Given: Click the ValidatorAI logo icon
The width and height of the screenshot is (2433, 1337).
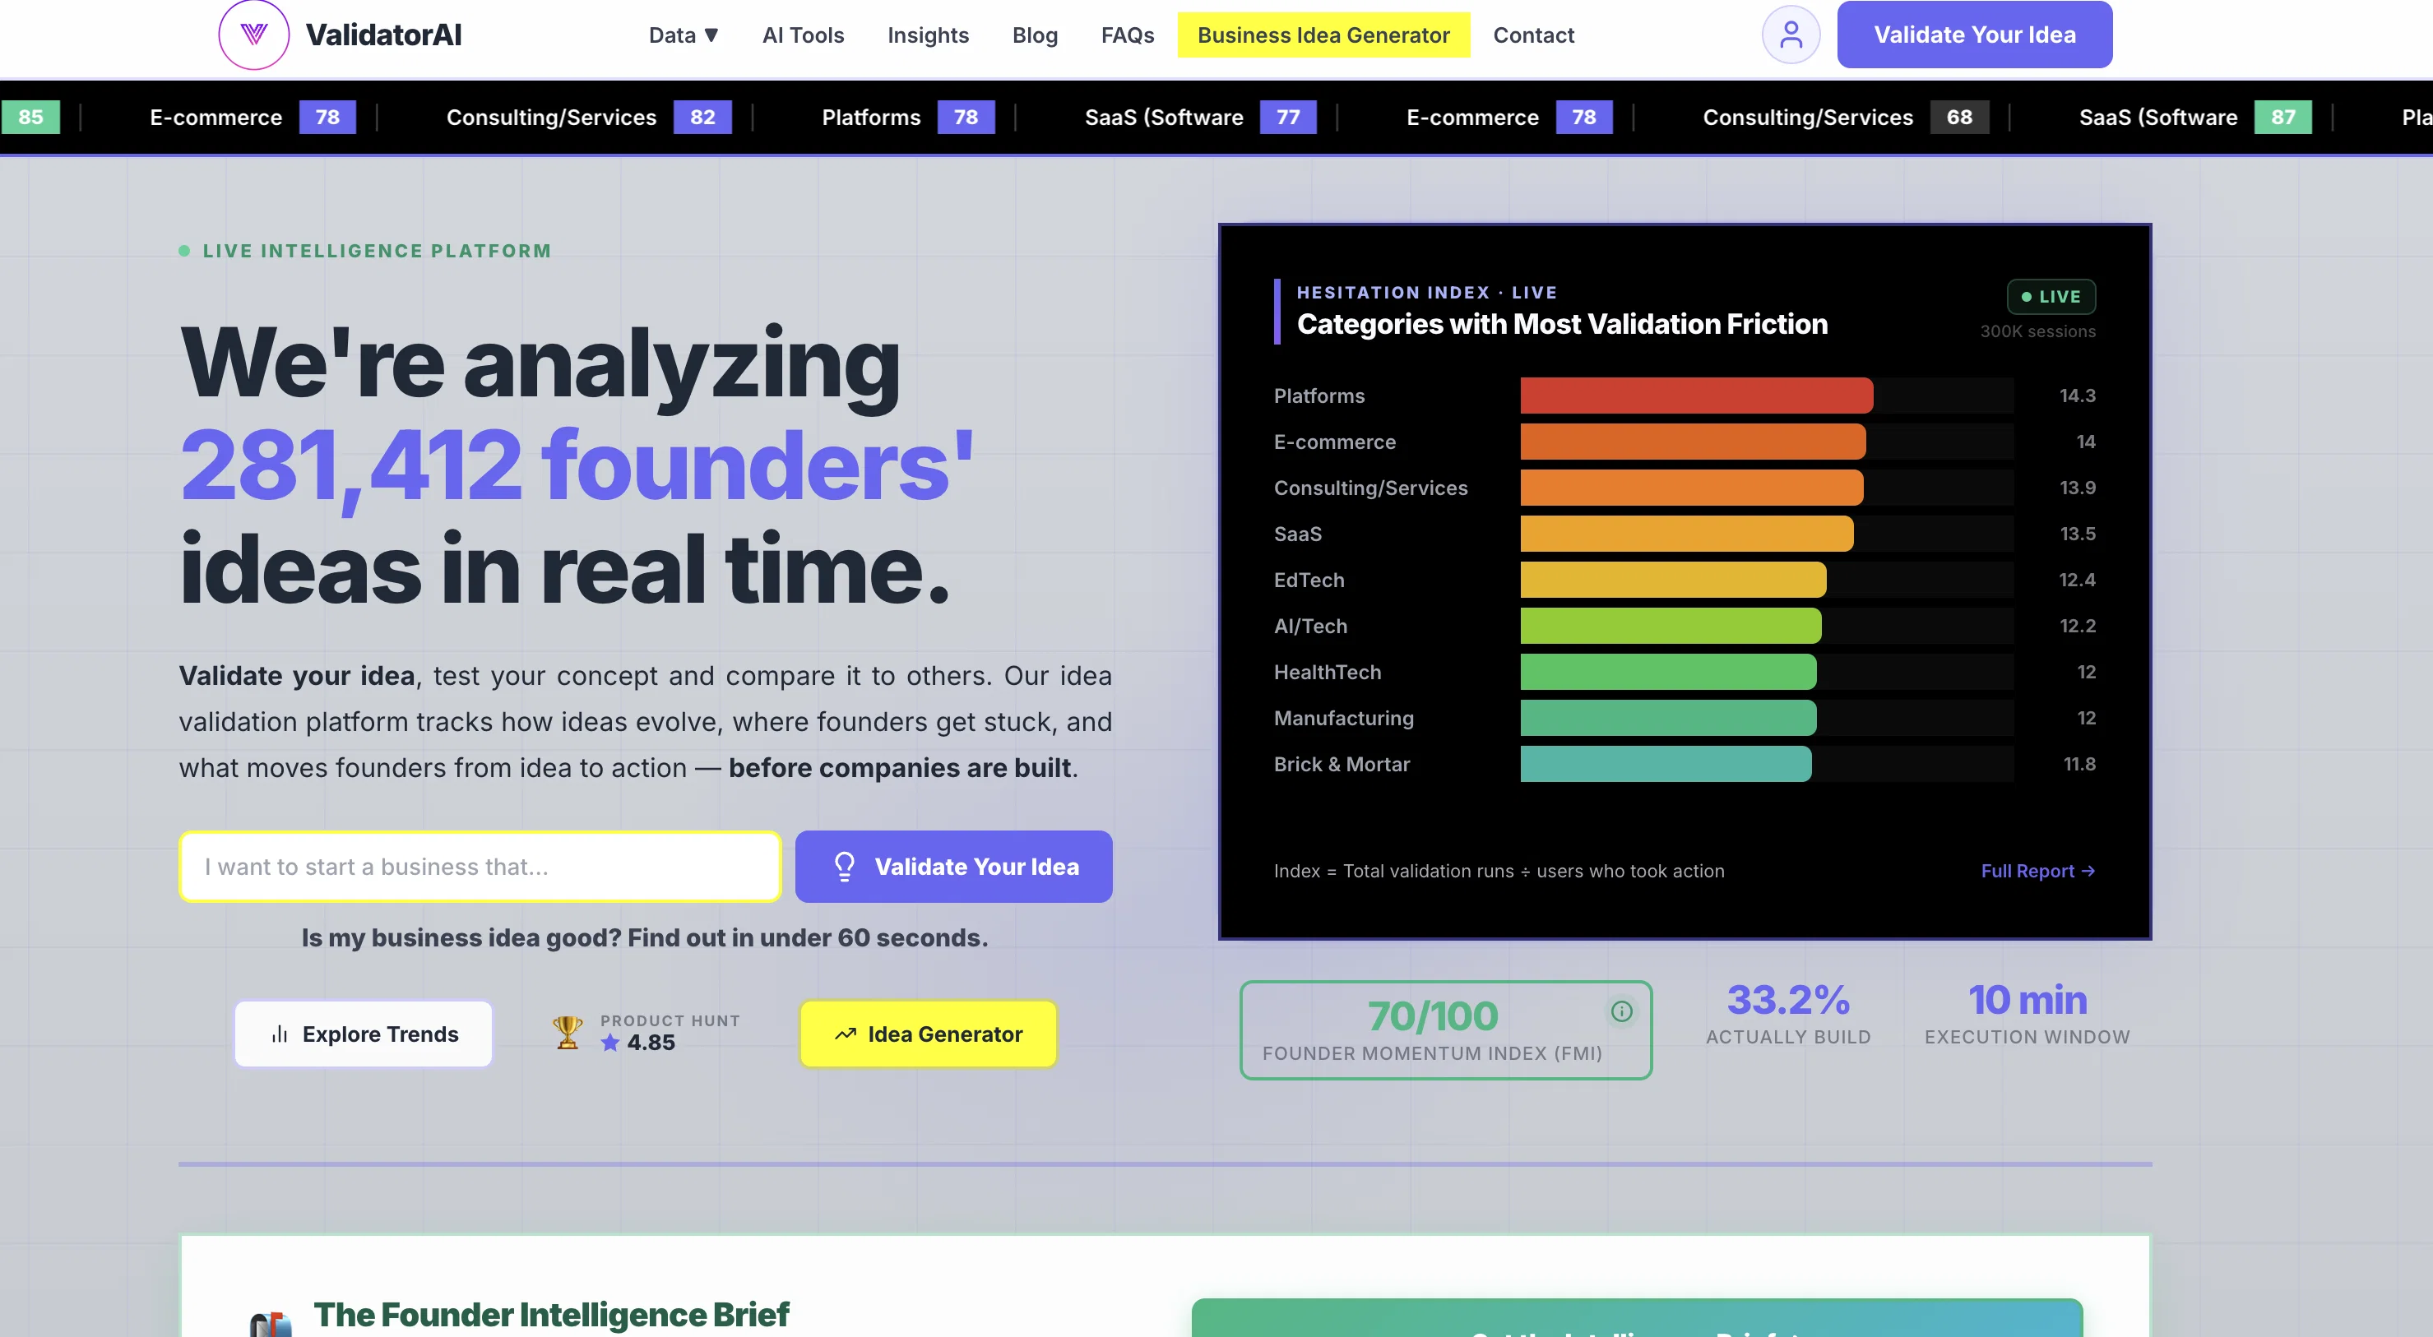Looking at the screenshot, I should [x=253, y=34].
